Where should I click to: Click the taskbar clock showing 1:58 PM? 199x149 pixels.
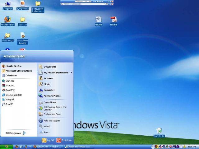coord(192,147)
